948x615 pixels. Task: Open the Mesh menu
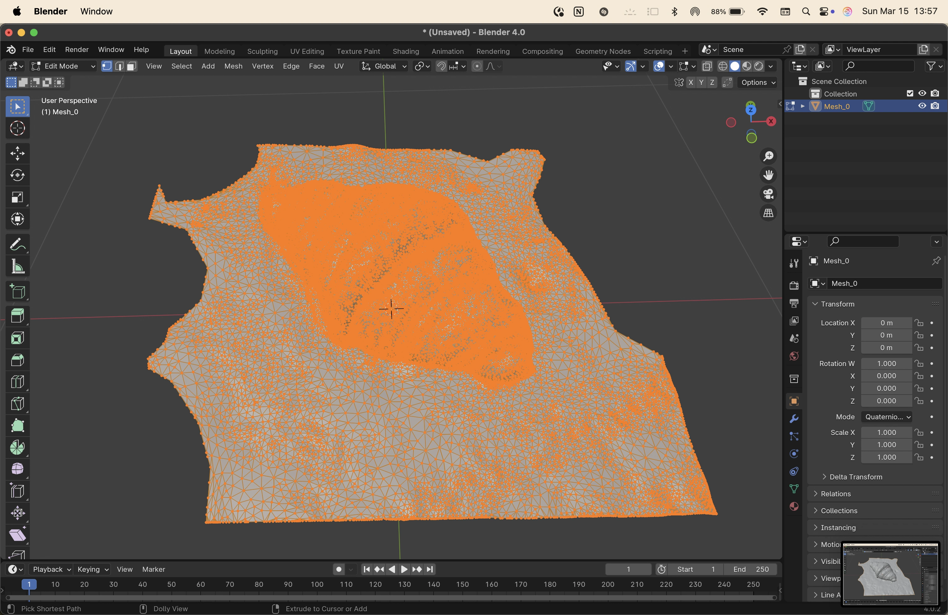233,66
